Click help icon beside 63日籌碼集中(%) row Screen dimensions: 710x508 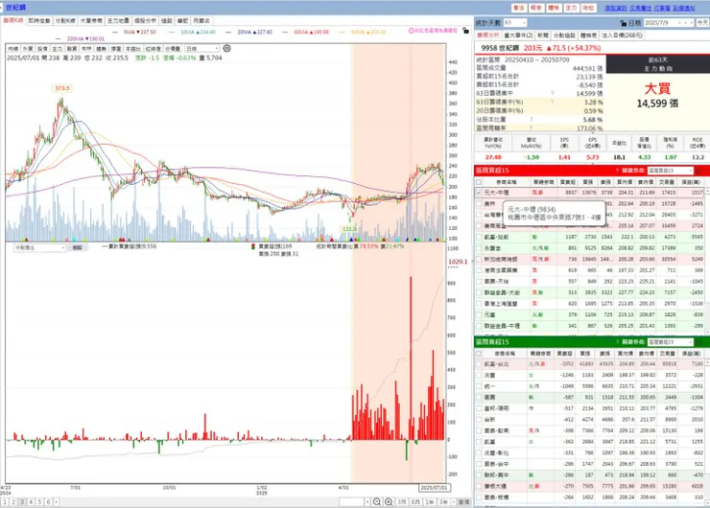(x=552, y=103)
